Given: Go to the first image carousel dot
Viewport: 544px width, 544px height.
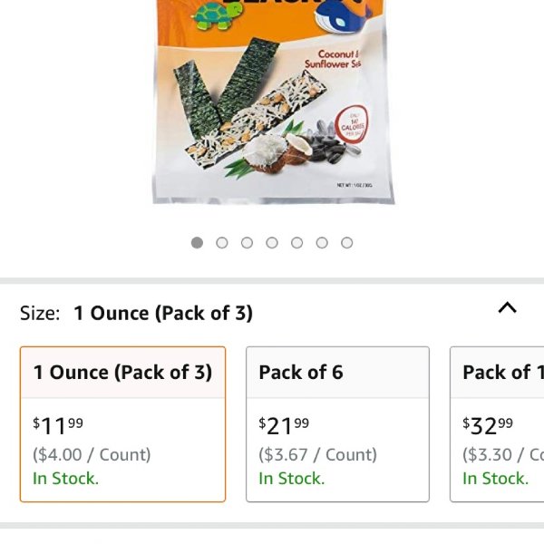Looking at the screenshot, I should pyautogui.click(x=197, y=243).
